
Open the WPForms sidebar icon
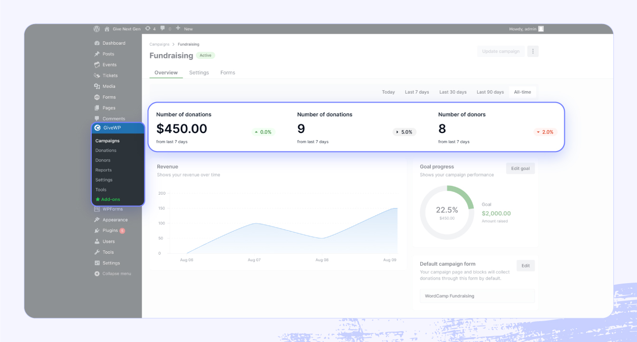98,209
